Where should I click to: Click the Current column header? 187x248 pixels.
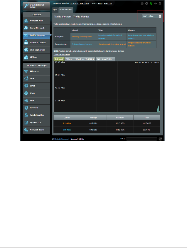click(x=67, y=118)
